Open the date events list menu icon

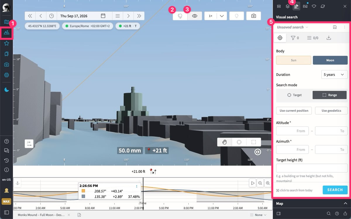(x=118, y=16)
